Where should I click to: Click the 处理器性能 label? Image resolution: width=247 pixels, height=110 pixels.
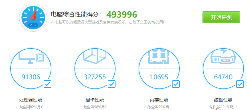pyautogui.click(x=31, y=100)
